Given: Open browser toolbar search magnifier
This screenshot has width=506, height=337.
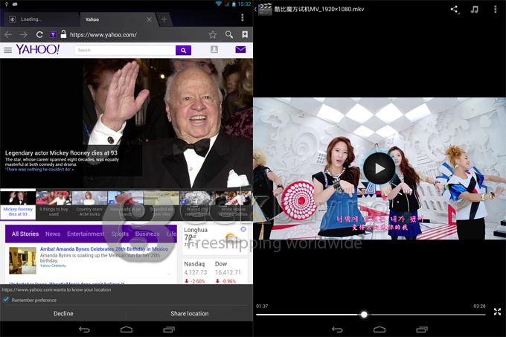Looking at the screenshot, I should click(228, 34).
